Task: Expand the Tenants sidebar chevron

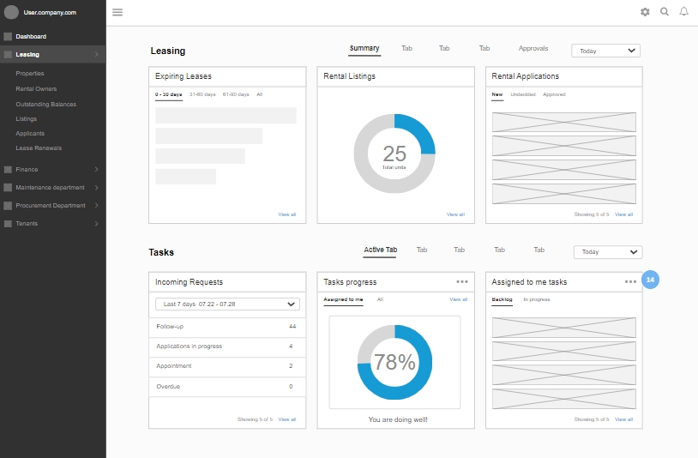Action: (x=97, y=224)
